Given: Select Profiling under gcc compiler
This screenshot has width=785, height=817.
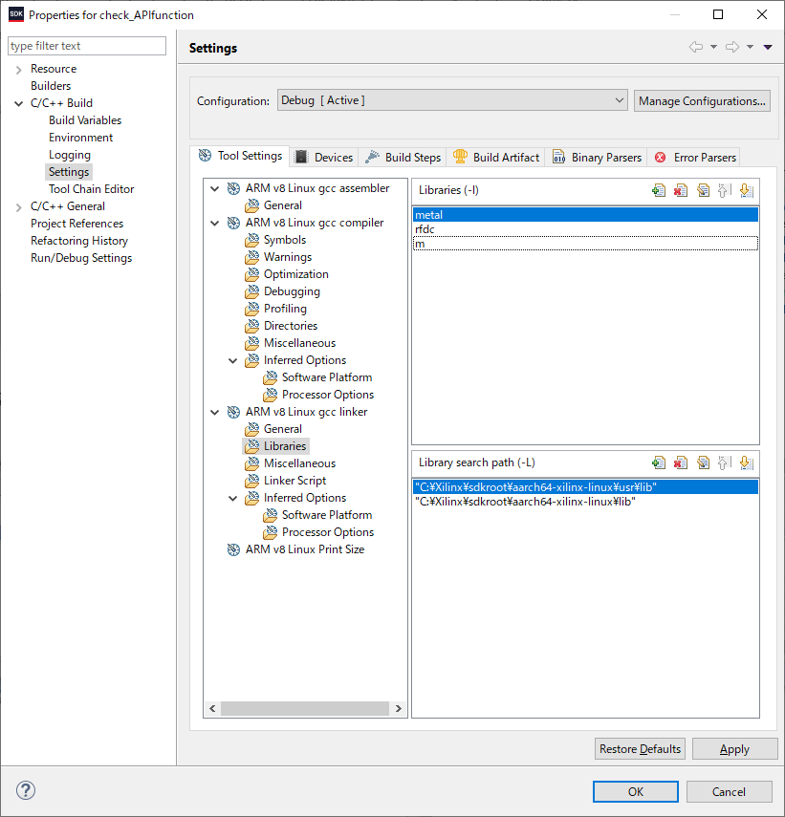Looking at the screenshot, I should [x=285, y=309].
